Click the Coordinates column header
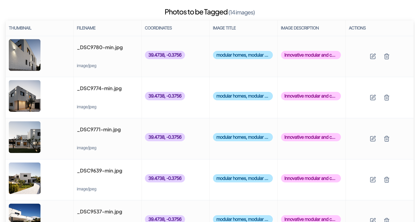The width and height of the screenshot is (415, 222). coord(158,28)
